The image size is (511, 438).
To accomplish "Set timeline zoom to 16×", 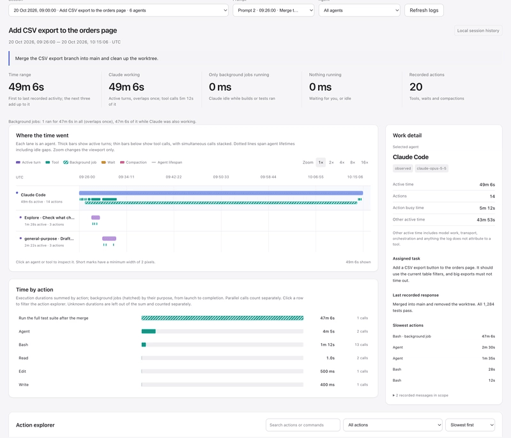I will tap(365, 162).
